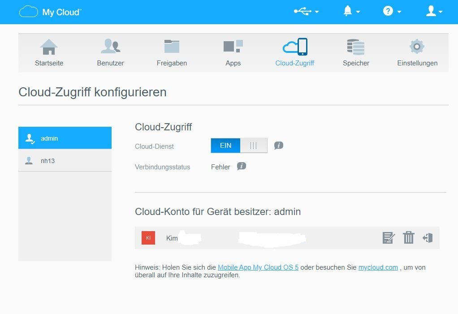Switch to the Benutzer tab label
458x314 pixels.
[x=110, y=63]
